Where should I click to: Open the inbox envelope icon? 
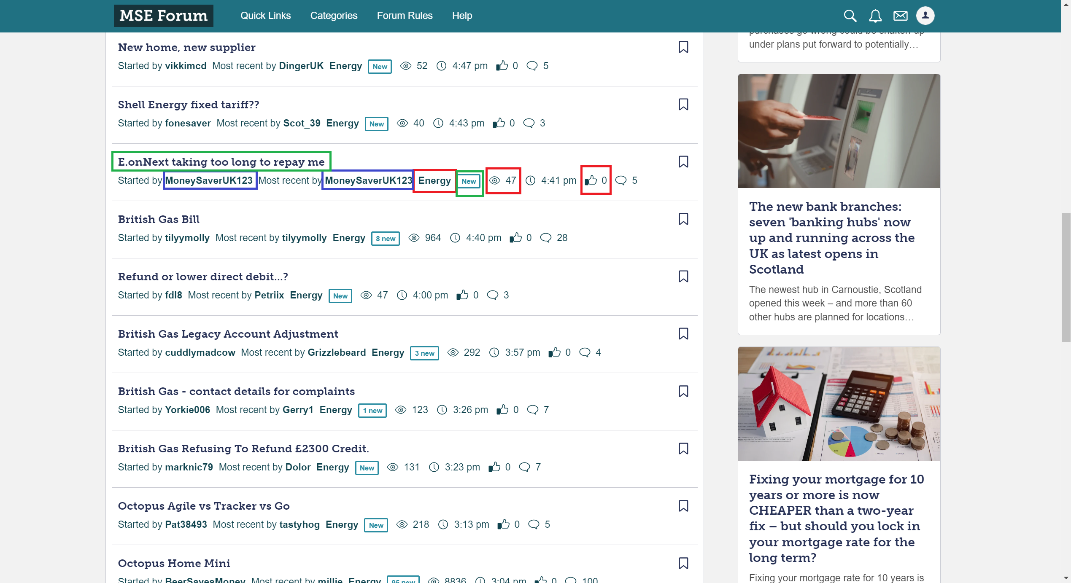pyautogui.click(x=900, y=16)
